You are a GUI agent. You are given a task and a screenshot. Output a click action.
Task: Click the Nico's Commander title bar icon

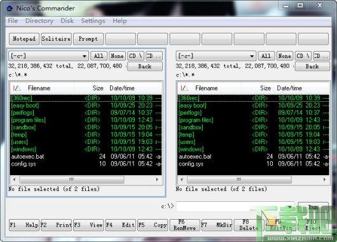10,8
